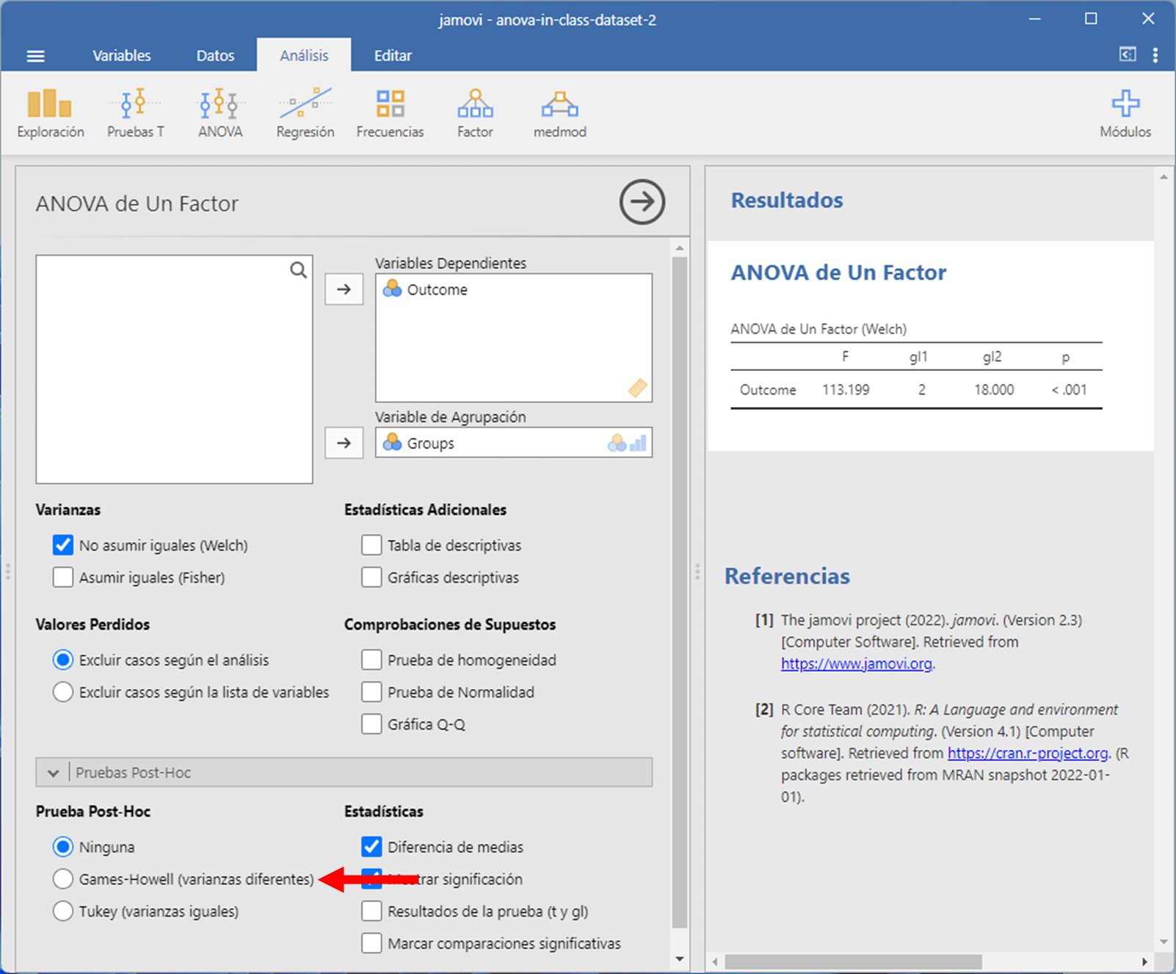This screenshot has width=1176, height=974.
Task: Click the hamburger main menu icon
Action: pos(35,56)
